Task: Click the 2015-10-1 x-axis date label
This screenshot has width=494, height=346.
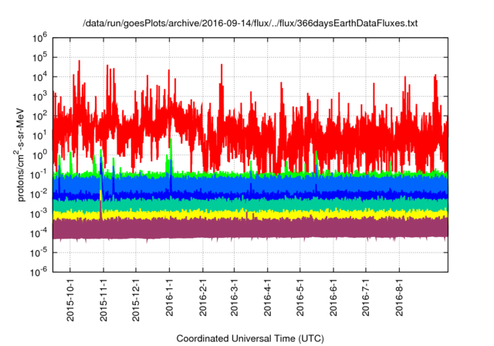Action: click(x=70, y=300)
